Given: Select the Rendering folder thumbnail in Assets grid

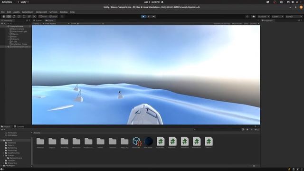Looking at the screenshot, I should click(x=65, y=141).
